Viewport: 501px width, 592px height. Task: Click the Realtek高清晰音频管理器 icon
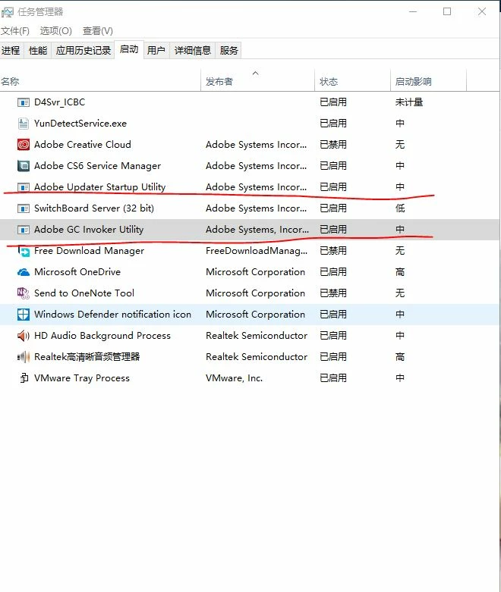[24, 357]
